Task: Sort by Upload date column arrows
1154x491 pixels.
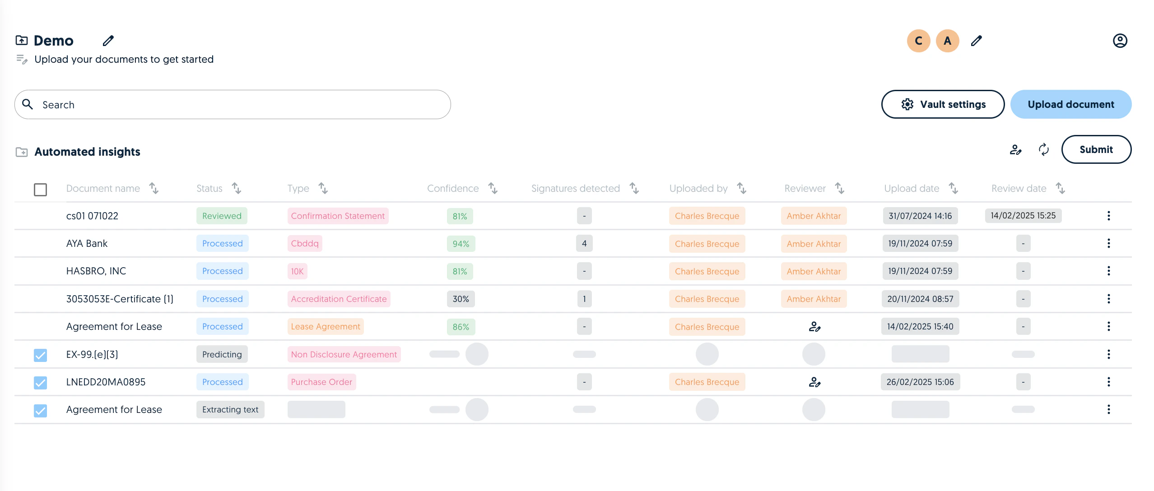Action: pyautogui.click(x=954, y=188)
